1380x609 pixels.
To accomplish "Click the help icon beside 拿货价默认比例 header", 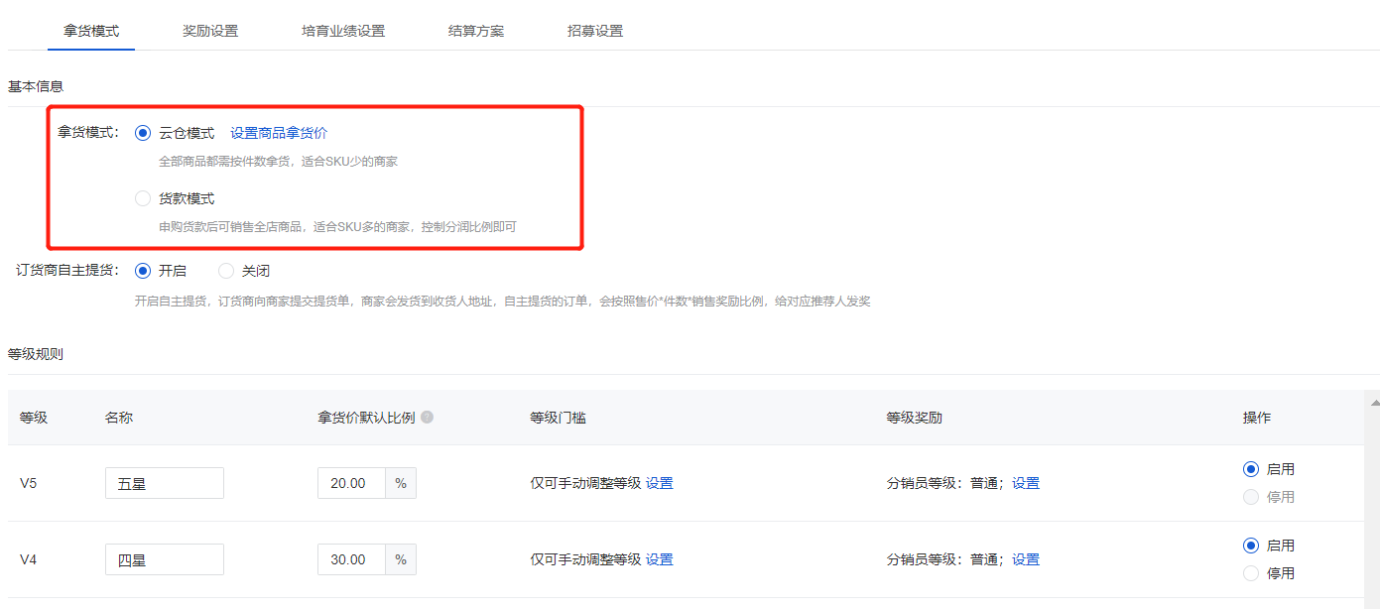I will click(427, 417).
